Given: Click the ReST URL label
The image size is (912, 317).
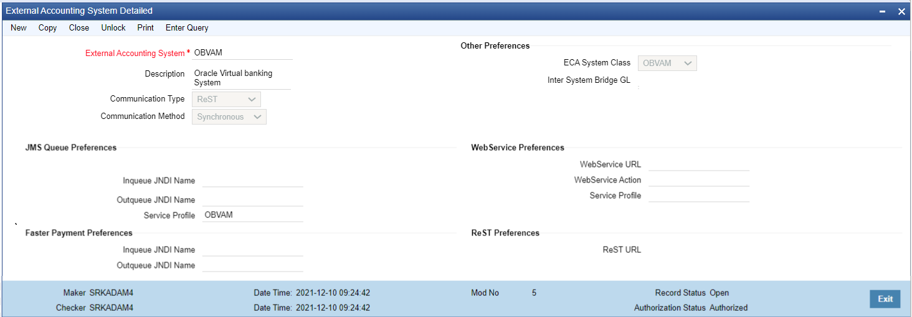Looking at the screenshot, I should click(622, 250).
